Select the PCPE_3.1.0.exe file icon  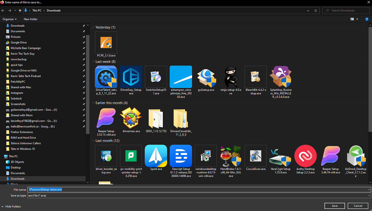[x=106, y=42]
